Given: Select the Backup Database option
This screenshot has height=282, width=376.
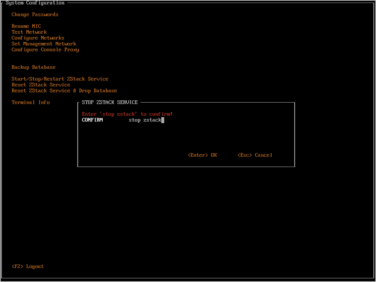Looking at the screenshot, I should pos(33,67).
